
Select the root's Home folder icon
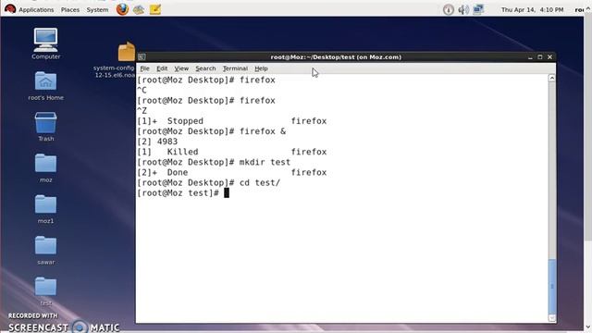pyautogui.click(x=45, y=86)
